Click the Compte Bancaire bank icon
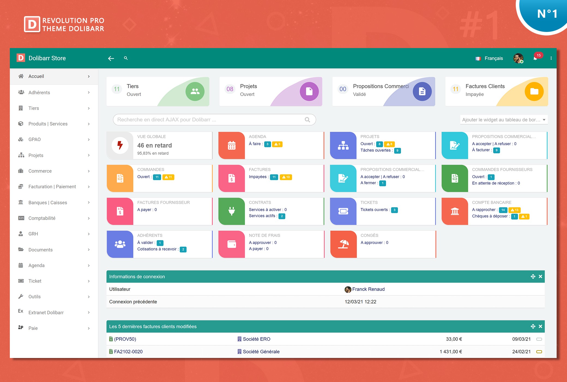This screenshot has height=382, width=567. point(455,211)
